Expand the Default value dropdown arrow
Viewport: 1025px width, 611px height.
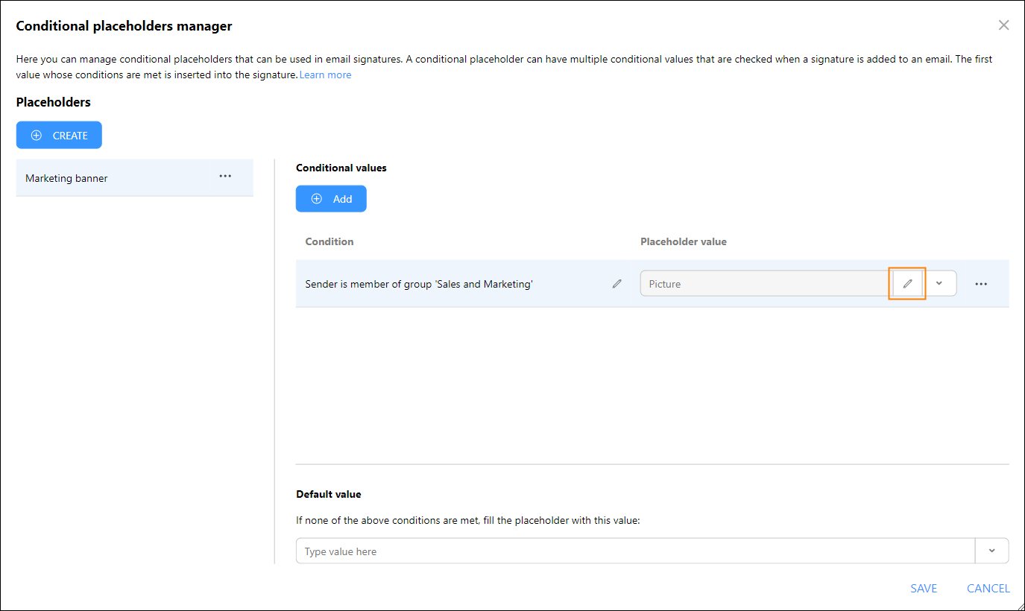[991, 551]
